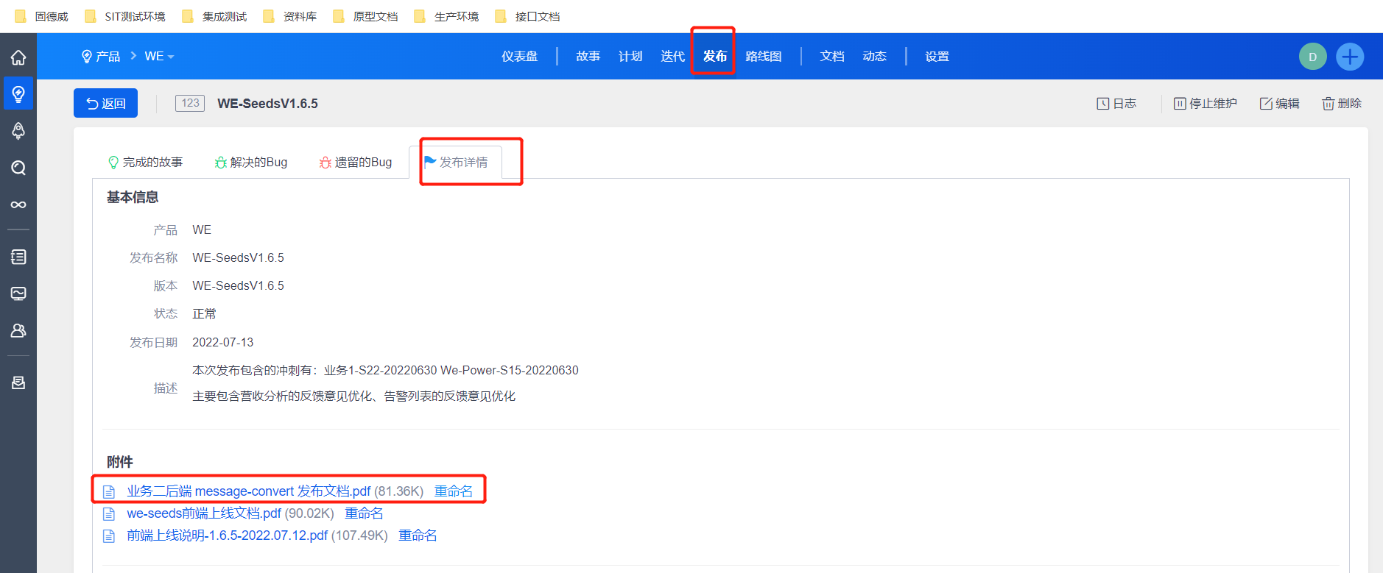Switch to the 发布详情 tab
1383x573 pixels.
pos(456,162)
